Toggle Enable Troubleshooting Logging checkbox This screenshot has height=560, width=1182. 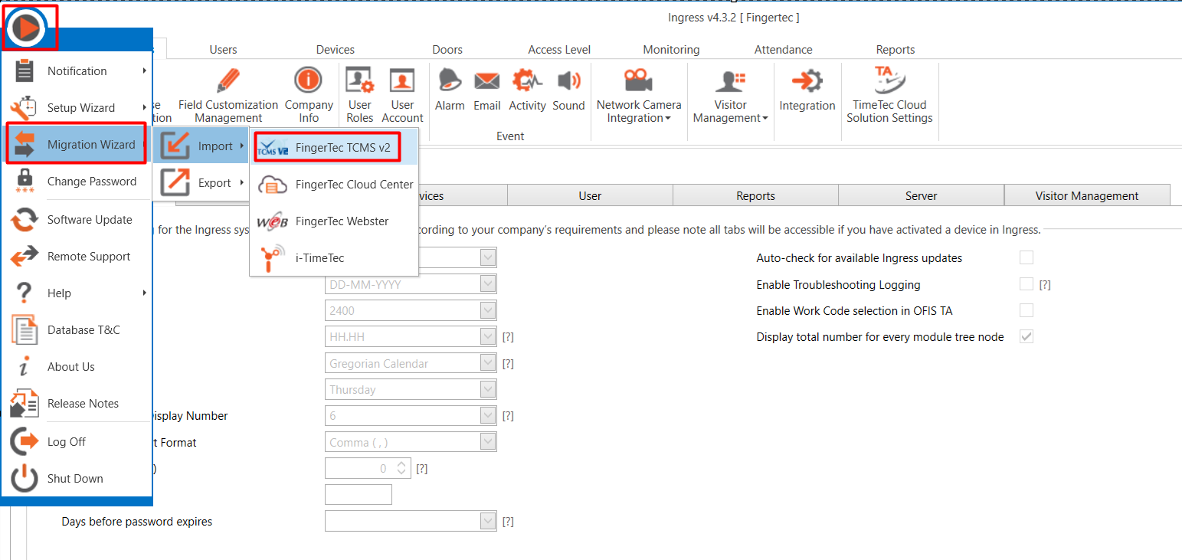(1026, 284)
